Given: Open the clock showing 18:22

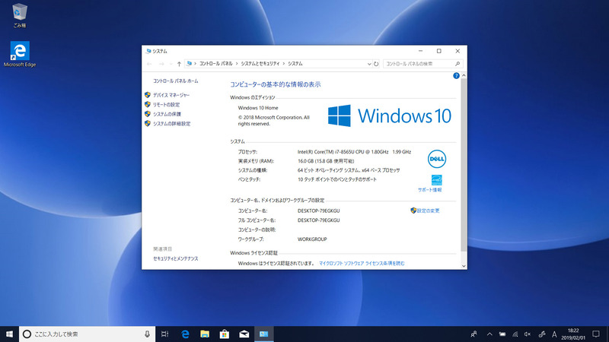Looking at the screenshot, I should [x=573, y=334].
